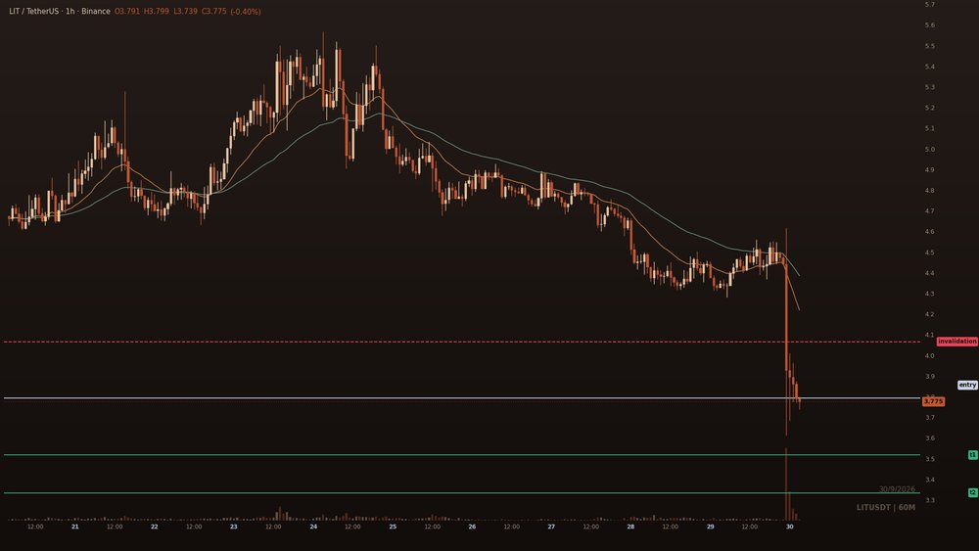Screen dimensions: 979x551
Task: Click the 3.9 price axis label
Action: [930, 376]
